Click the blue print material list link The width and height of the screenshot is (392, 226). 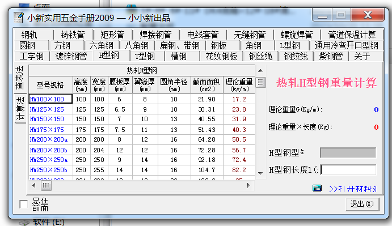353,189
